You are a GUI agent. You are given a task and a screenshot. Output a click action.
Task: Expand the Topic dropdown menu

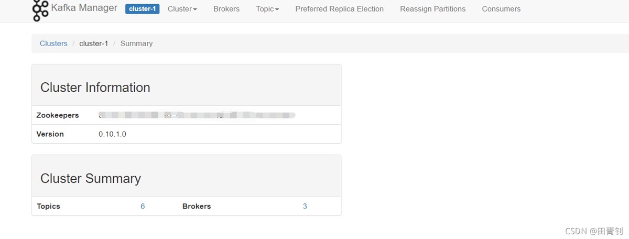[x=267, y=9]
